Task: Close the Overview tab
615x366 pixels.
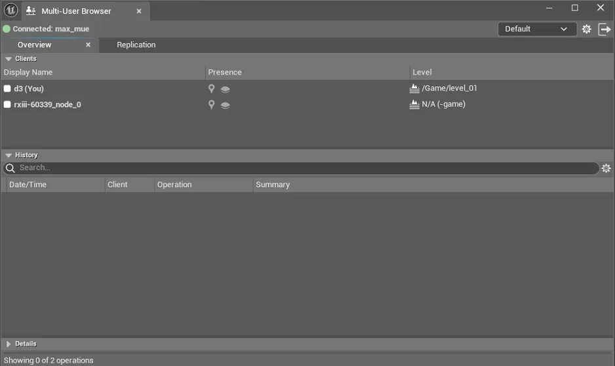Action: [x=88, y=45]
